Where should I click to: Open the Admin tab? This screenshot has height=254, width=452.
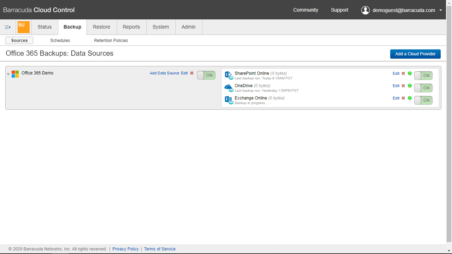[189, 27]
